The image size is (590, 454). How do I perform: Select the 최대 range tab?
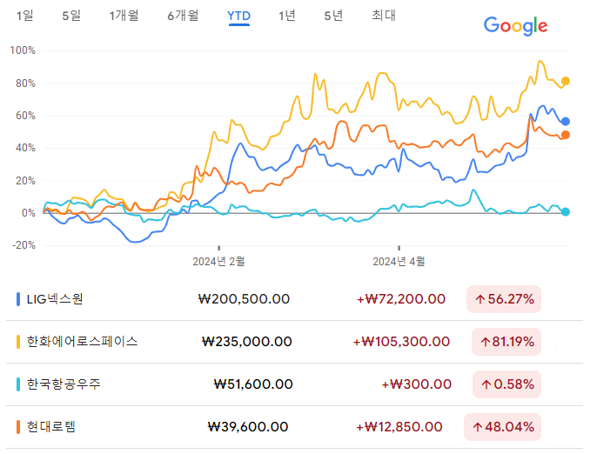pos(384,16)
